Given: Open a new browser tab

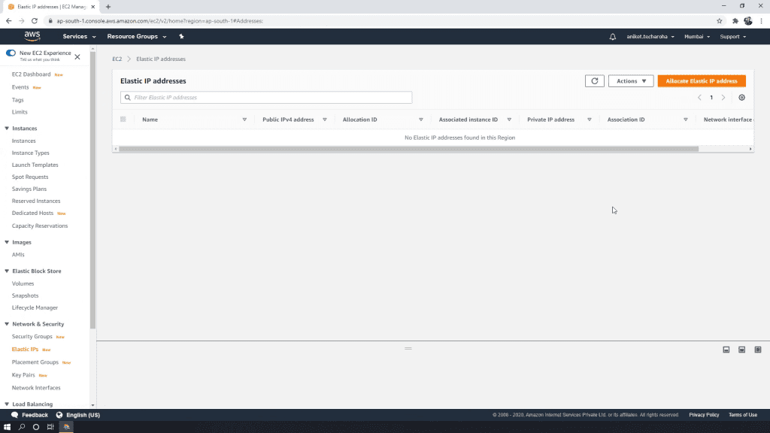Looking at the screenshot, I should (x=108, y=7).
